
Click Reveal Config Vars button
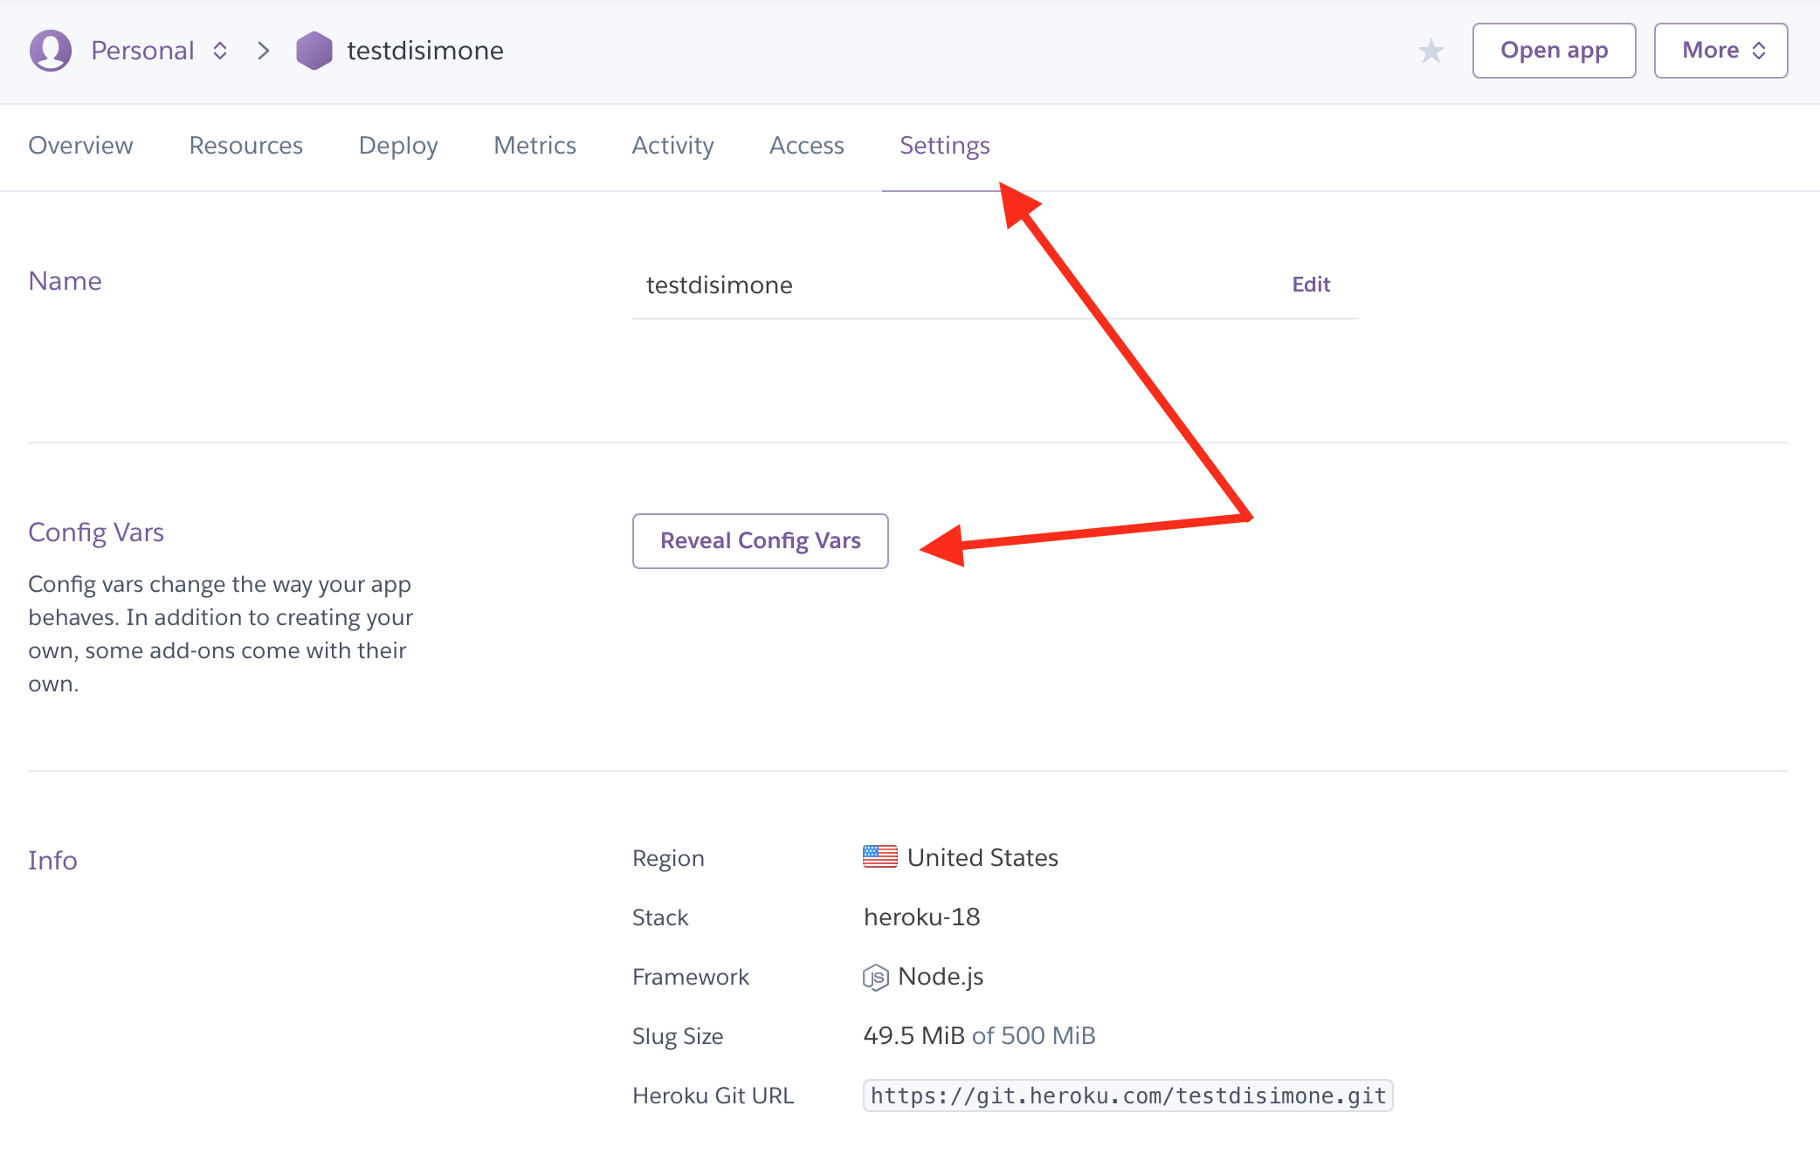(x=760, y=541)
